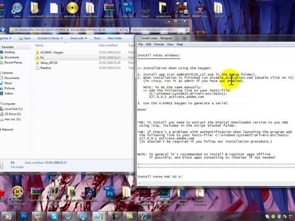Image resolution: width=295 pixels, height=221 pixels.
Task: Select the movie archive icon
Action: 109,10
